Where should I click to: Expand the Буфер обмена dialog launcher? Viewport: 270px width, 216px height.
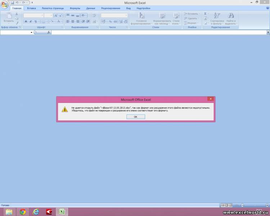tap(20, 27)
